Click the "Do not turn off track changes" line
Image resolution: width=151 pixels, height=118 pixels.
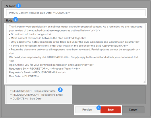(x=30, y=34)
